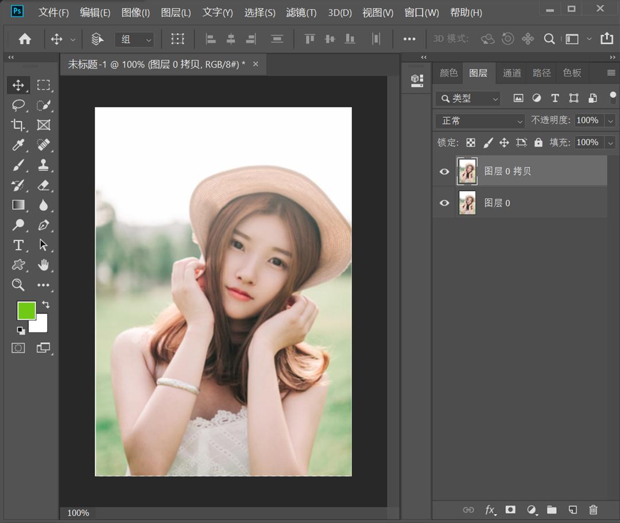Switch to the 通道 tab

[x=511, y=73]
